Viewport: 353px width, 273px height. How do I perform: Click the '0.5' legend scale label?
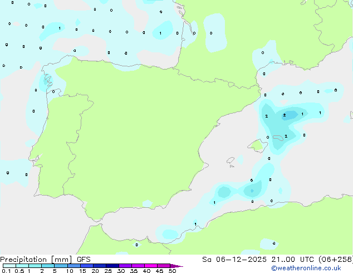[x=19, y=271]
